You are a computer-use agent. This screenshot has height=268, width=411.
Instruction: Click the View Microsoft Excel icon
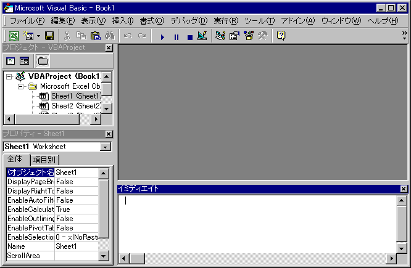[x=14, y=36]
